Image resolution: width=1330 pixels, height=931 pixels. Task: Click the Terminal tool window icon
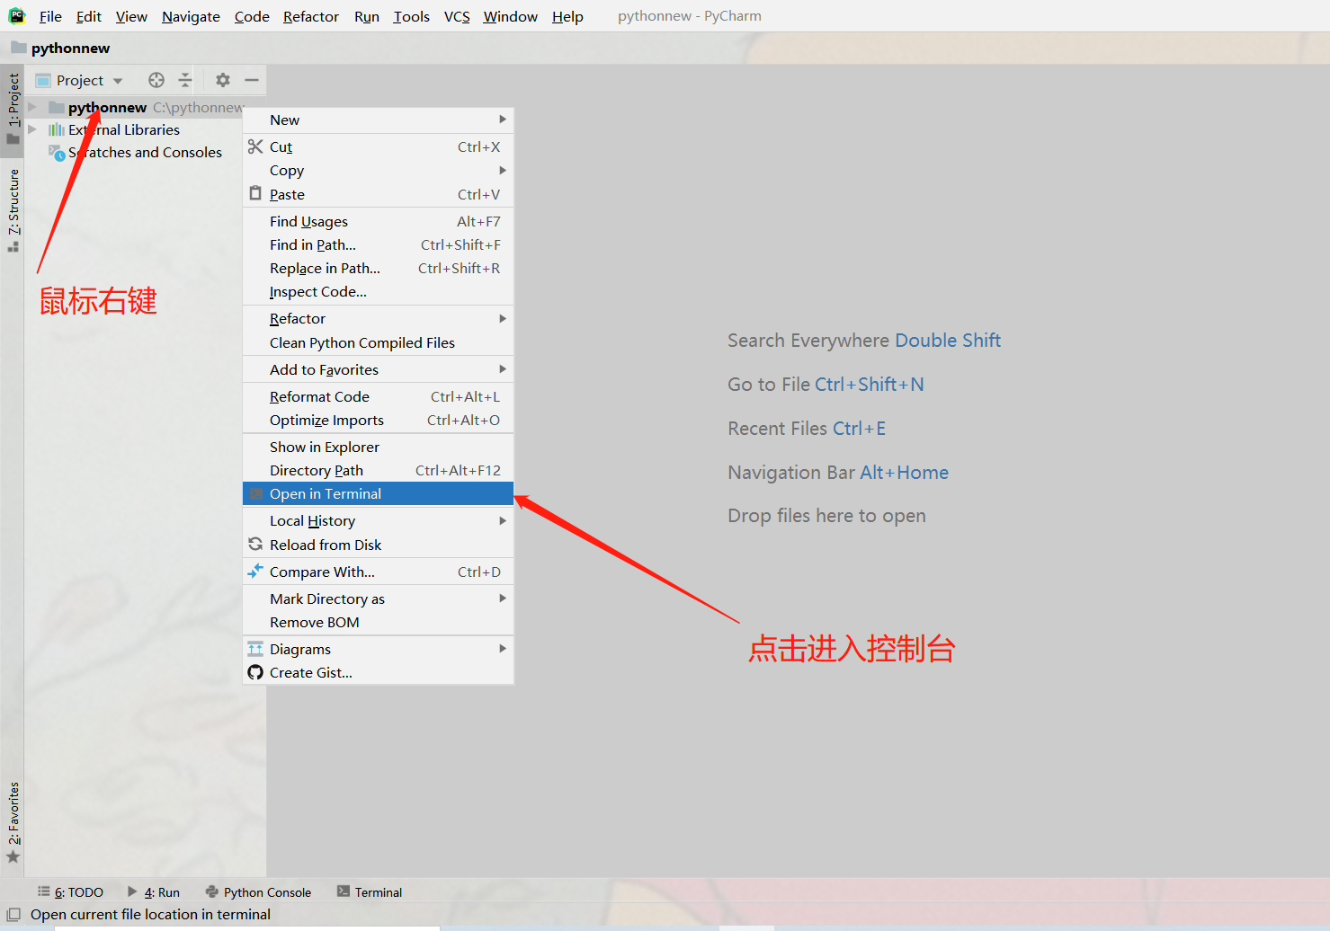click(x=344, y=891)
